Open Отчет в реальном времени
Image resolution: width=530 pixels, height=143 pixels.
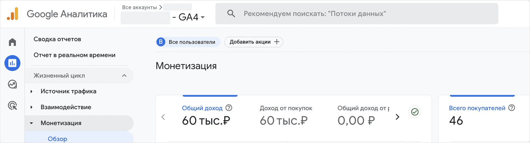click(x=75, y=55)
